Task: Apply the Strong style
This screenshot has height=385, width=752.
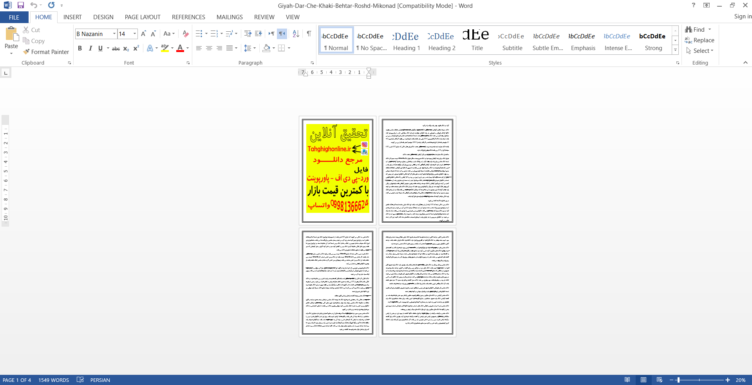Action: [x=653, y=40]
